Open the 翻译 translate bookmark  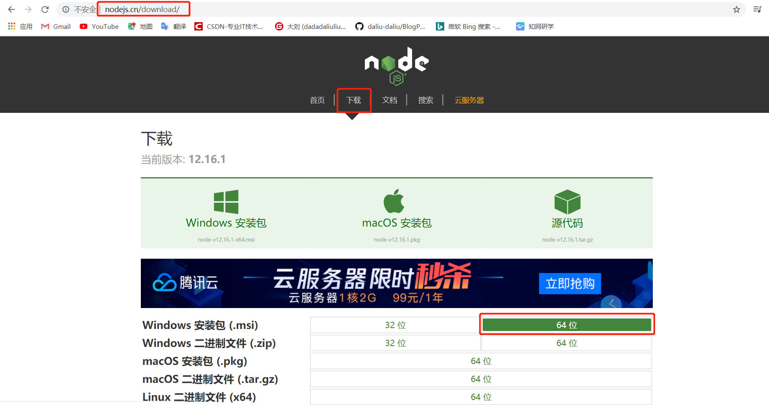(173, 26)
